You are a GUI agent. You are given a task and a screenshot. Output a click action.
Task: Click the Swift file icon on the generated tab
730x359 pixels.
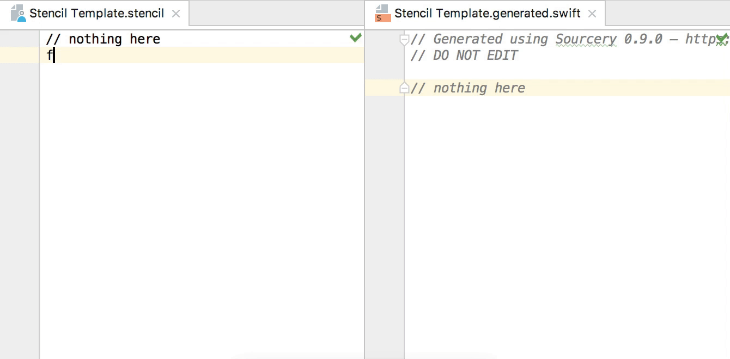pyautogui.click(x=381, y=14)
